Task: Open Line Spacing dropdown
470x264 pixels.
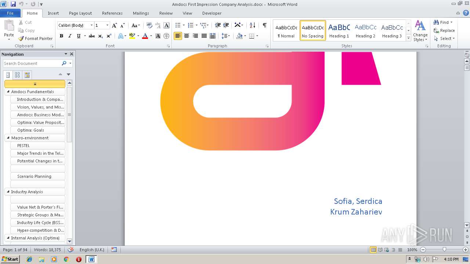Action: point(226,36)
